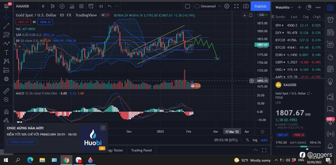Select the crosshair cursor tool
Viewport: 336px width, 165px height.
tap(6, 17)
